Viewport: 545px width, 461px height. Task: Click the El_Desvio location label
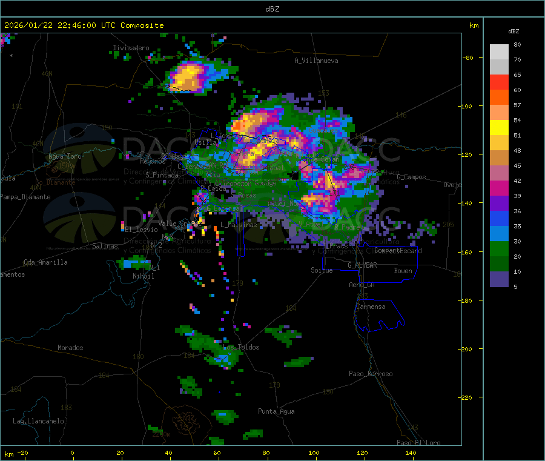(x=141, y=230)
